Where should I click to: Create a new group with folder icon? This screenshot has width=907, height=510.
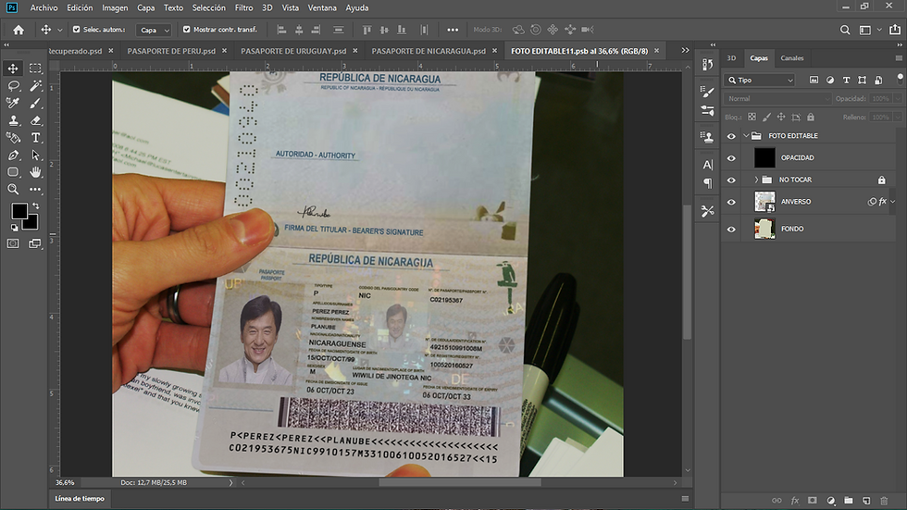pyautogui.click(x=848, y=500)
